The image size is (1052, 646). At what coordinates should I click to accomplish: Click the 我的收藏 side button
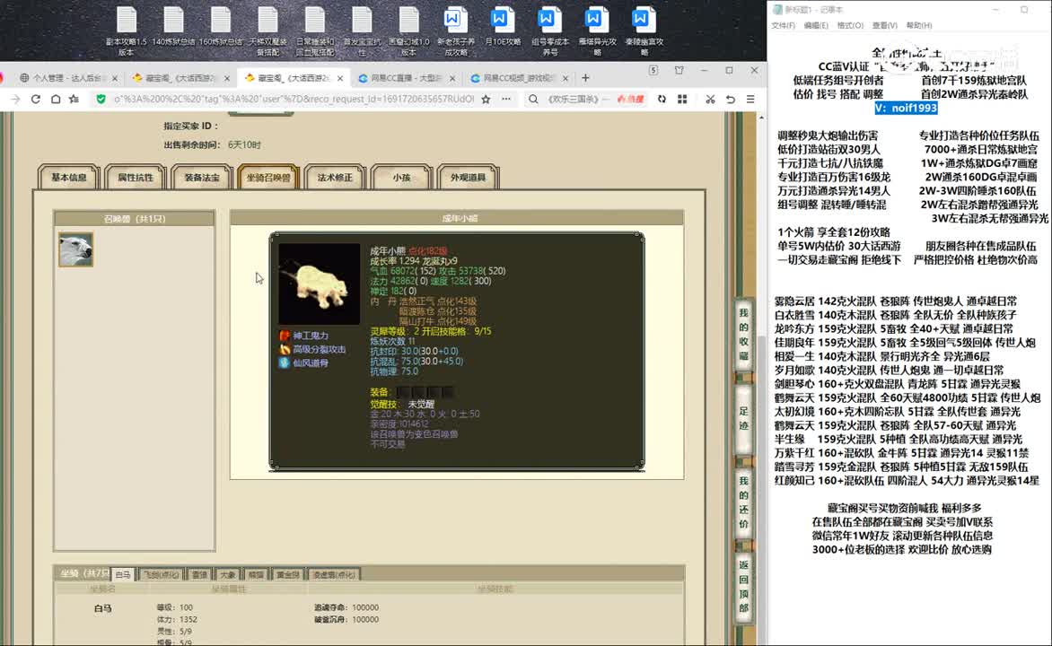point(743,334)
